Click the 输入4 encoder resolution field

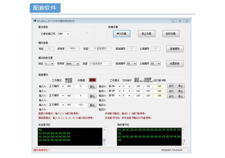click(x=69, y=105)
